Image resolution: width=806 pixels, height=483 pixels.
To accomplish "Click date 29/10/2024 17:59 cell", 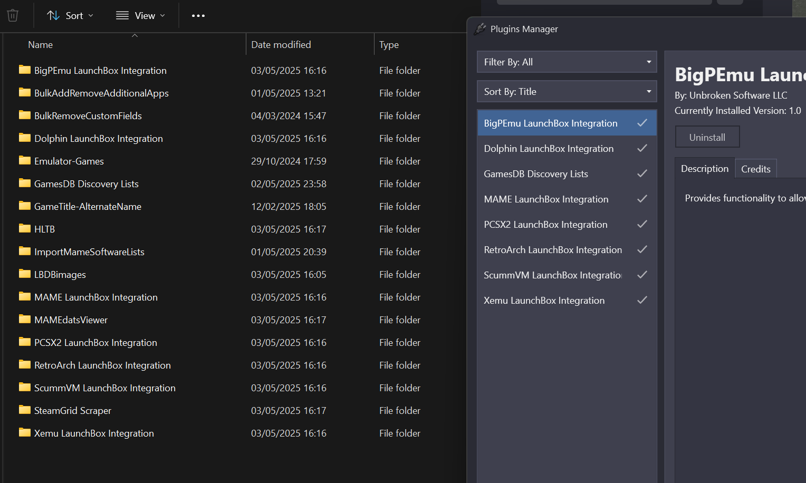I will tap(289, 161).
